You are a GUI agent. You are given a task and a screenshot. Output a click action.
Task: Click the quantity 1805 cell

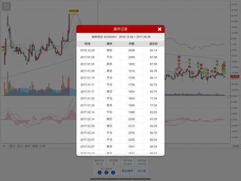coord(131,64)
